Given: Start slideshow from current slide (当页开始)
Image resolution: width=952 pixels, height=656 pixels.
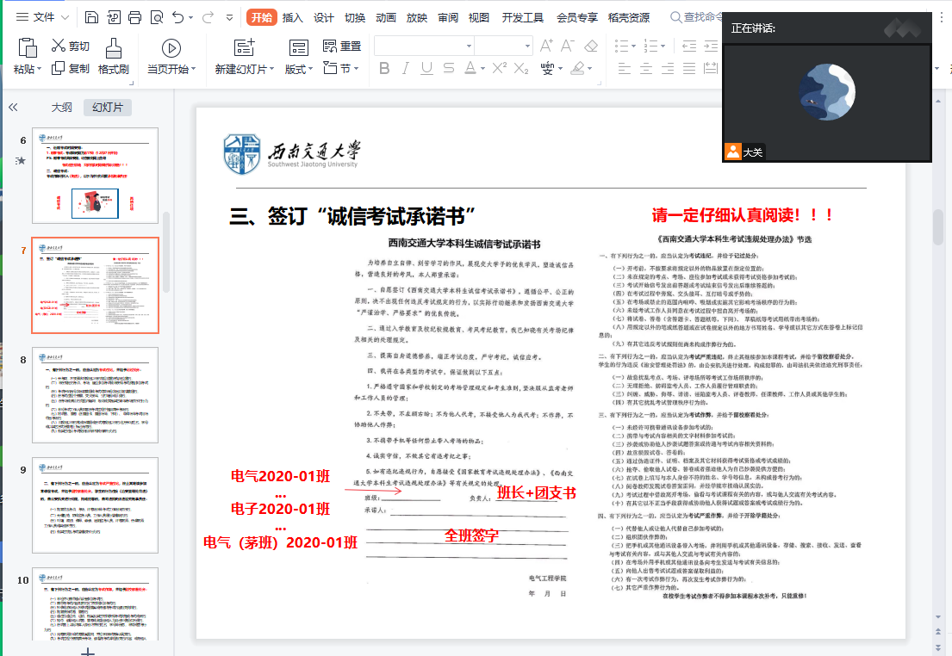Looking at the screenshot, I should coord(171,57).
